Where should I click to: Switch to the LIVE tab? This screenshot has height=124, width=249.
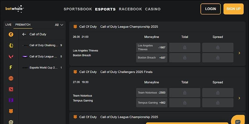[8, 25]
